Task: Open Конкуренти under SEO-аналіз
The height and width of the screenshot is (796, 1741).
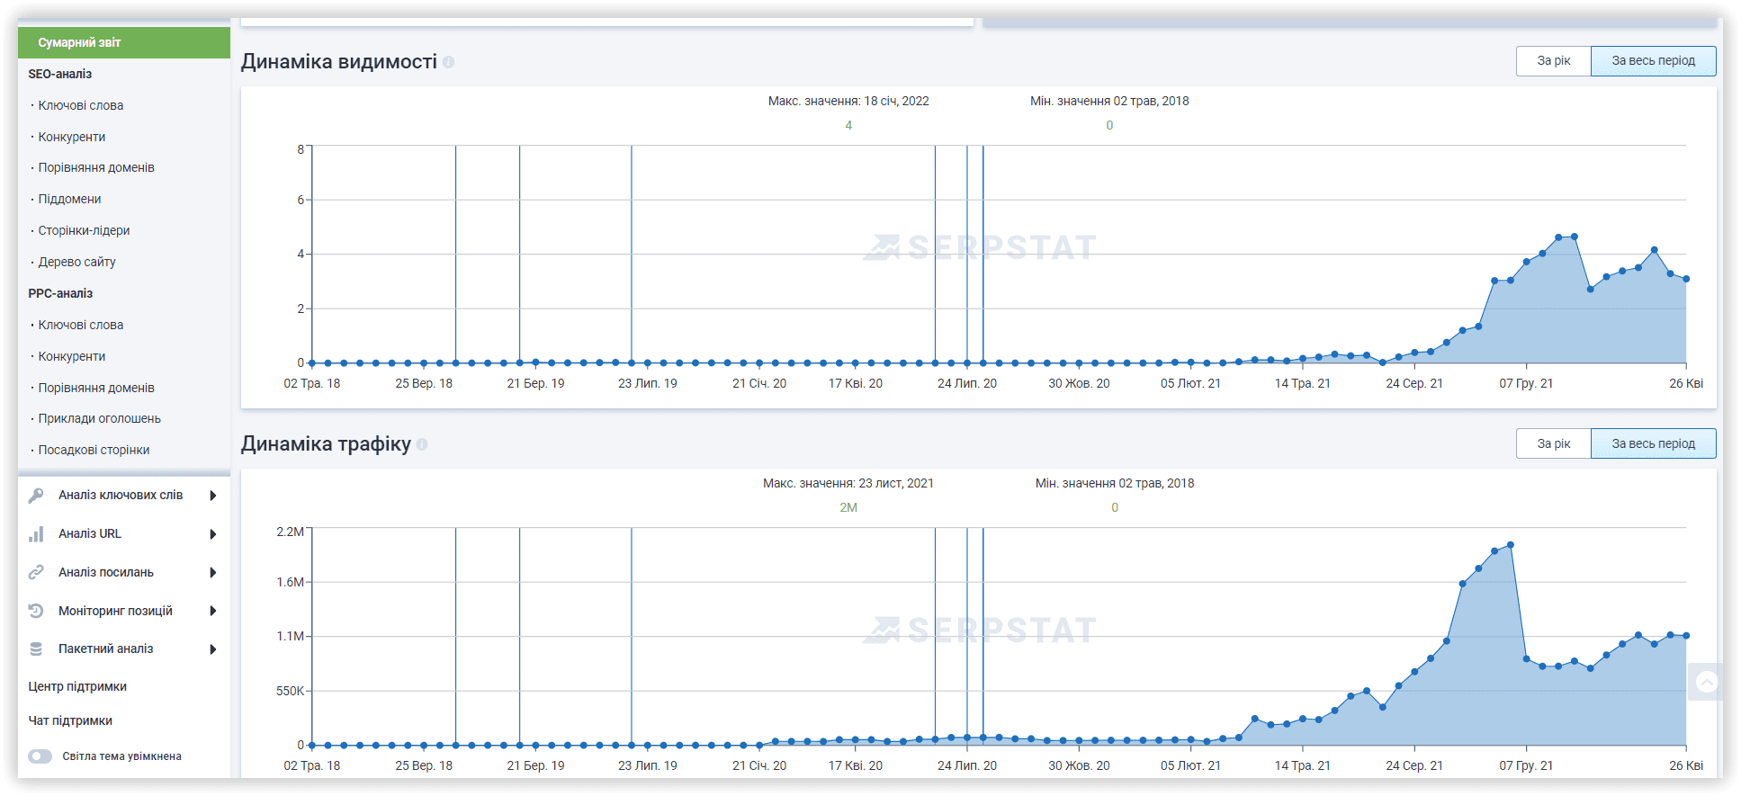Action: tap(72, 137)
